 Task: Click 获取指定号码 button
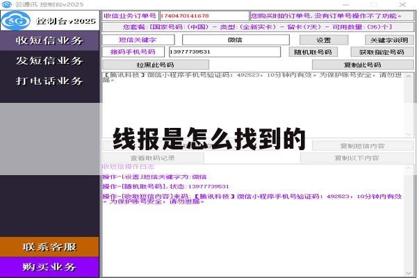[x=382, y=52]
